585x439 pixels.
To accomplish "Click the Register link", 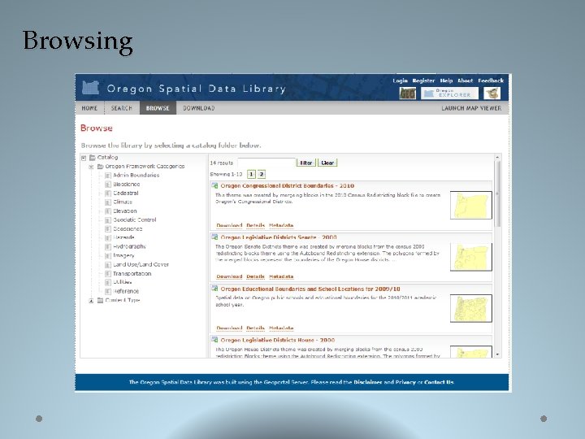I will coord(423,80).
